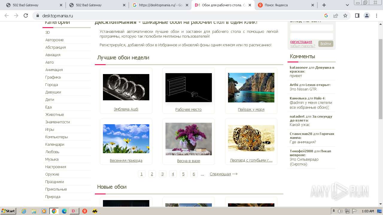Open Lexus открыт comment link
383x215 pixels.
click(317, 85)
